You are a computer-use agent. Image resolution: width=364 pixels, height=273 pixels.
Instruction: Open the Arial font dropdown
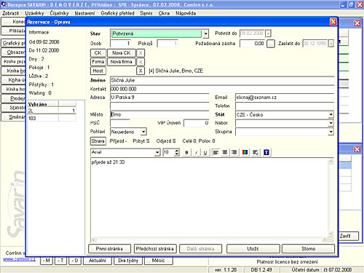[x=157, y=152]
